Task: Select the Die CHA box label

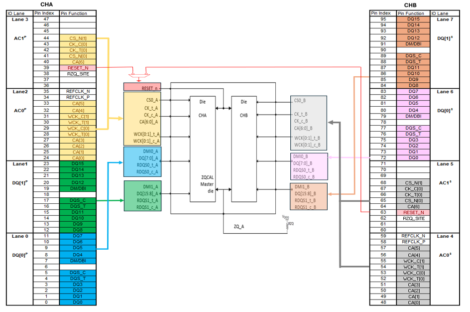Action: click(x=203, y=108)
